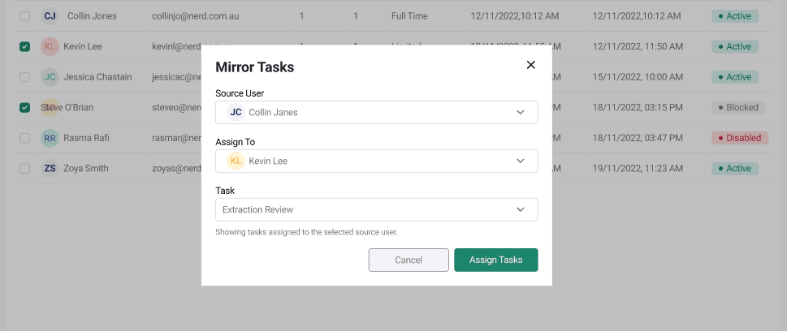
Task: Click Active status badge for Collin Jones
Action: [x=735, y=16]
